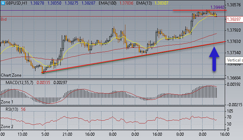Click the Zone 2 label
The image size is (243, 140).
click(x=7, y=127)
